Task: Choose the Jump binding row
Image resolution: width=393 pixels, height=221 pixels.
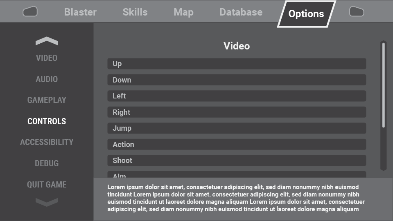Action: pos(237,128)
